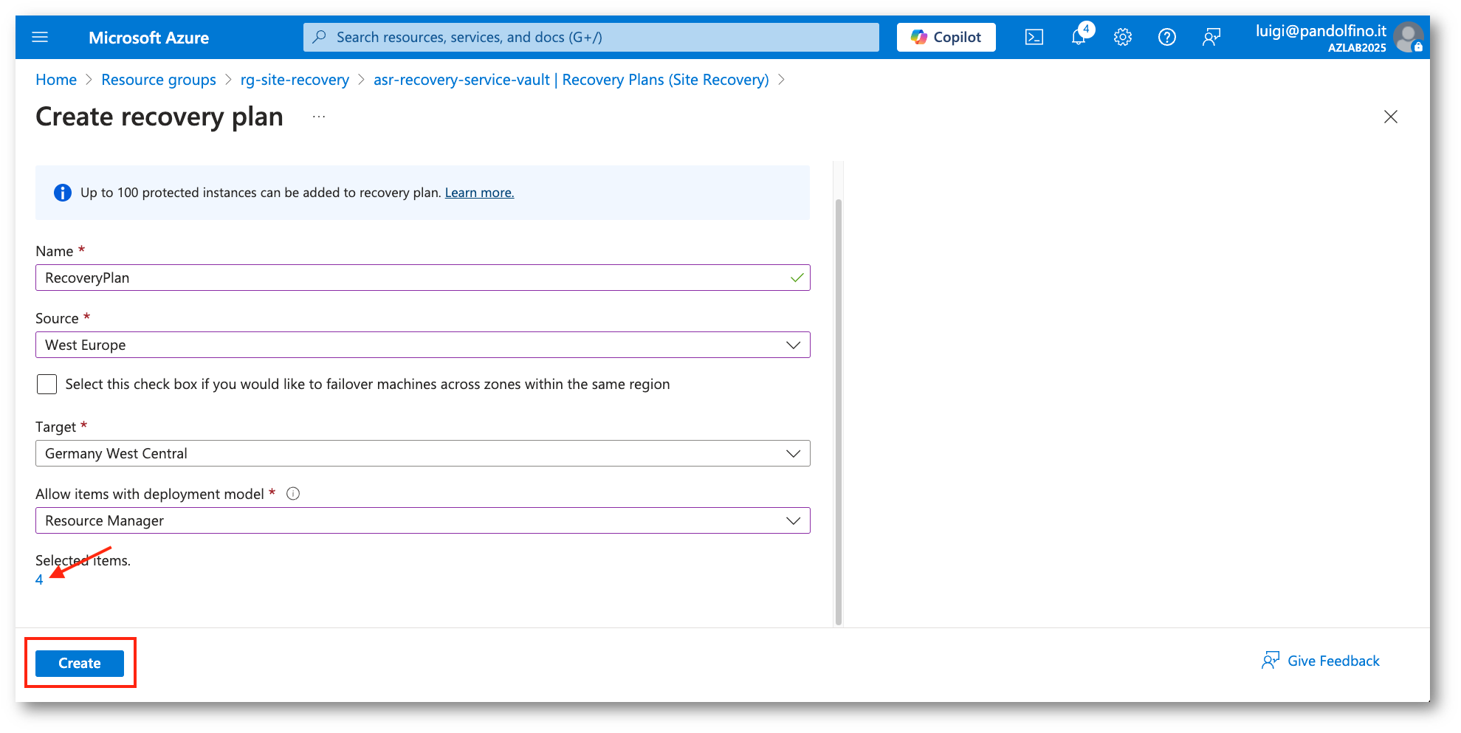Open the Copilot button

point(946,38)
